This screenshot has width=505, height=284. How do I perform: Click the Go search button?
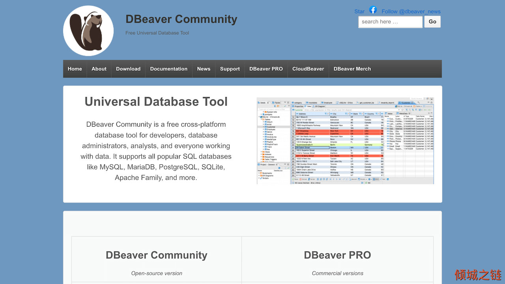(432, 22)
